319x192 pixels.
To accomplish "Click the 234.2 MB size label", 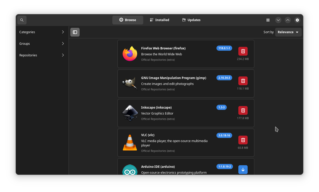I will pos(243,59).
